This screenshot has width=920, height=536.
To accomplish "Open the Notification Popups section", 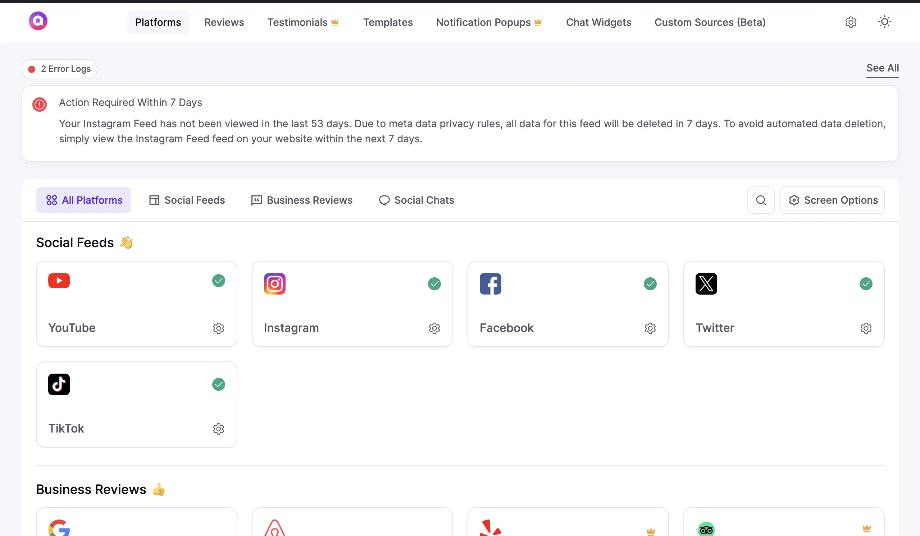I will [484, 22].
